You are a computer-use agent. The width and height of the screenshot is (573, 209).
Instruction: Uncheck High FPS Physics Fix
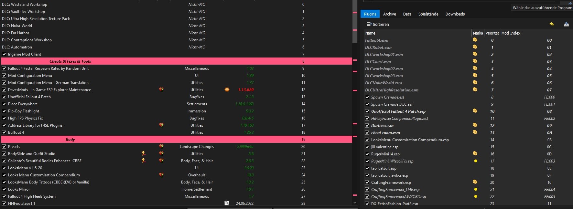[4, 118]
